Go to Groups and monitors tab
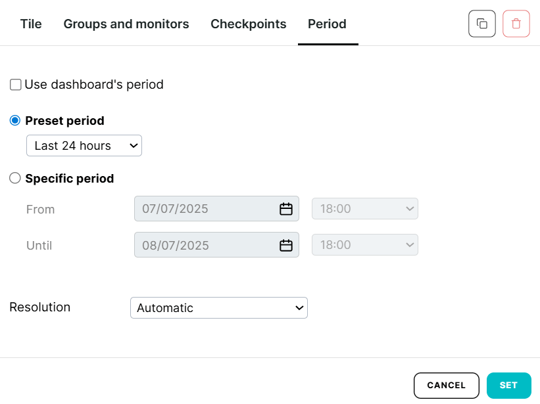 point(126,24)
